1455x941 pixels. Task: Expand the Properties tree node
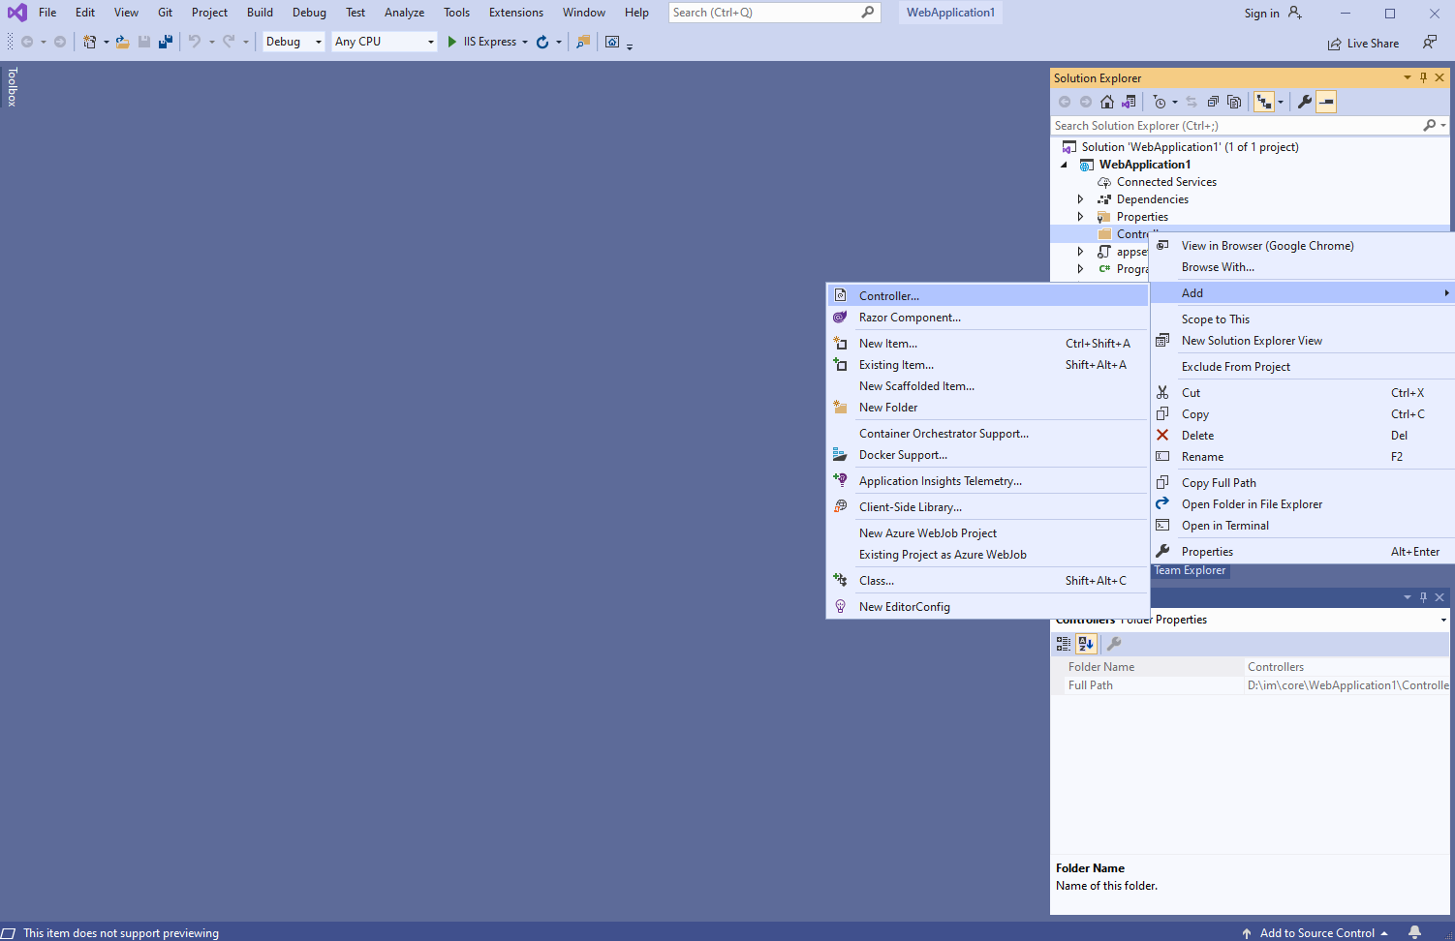click(1080, 217)
